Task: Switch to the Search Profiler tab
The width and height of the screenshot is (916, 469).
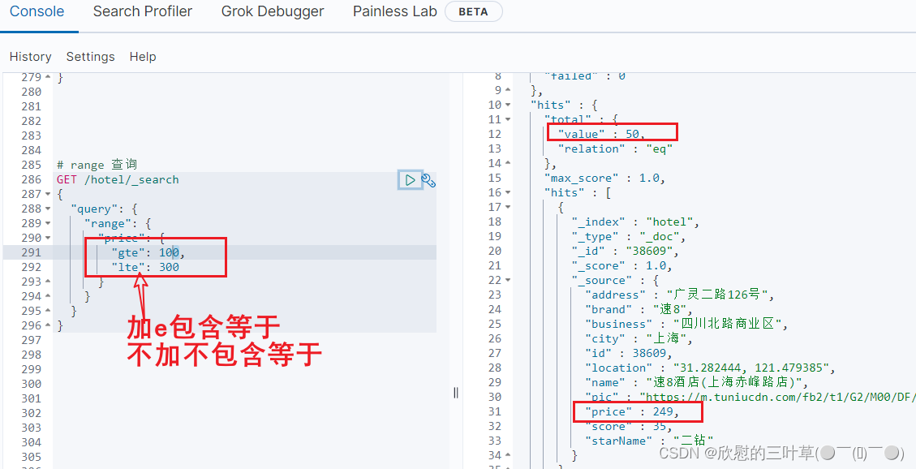Action: (142, 11)
